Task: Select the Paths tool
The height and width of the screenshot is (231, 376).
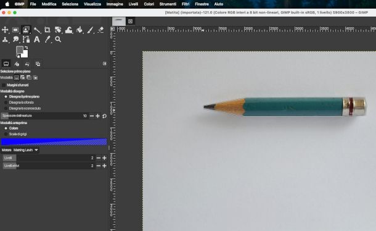Action: (x=26, y=40)
